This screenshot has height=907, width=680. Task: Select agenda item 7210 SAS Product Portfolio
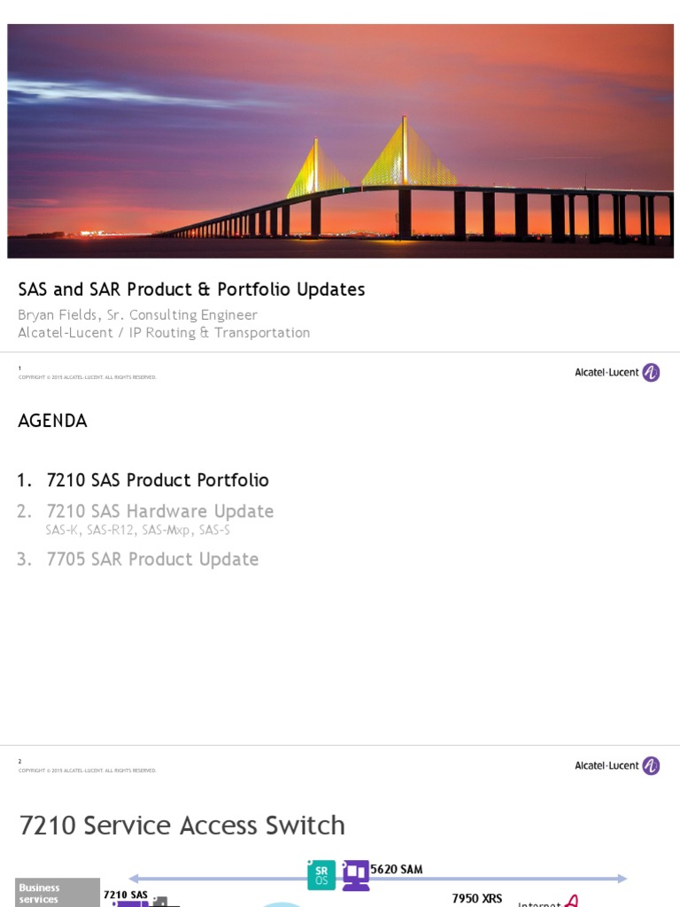(158, 480)
